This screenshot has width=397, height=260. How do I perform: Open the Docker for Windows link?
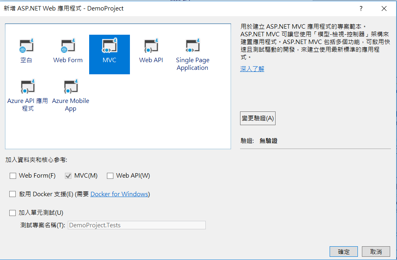119,194
